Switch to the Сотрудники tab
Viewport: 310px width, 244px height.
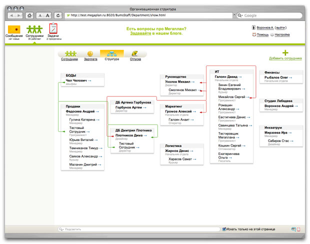click(69, 55)
